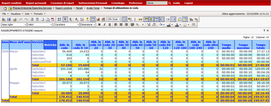Viewport: 271px width, 106px height.
Task: Expand the borders dropdown arrow
Action: [188, 25]
